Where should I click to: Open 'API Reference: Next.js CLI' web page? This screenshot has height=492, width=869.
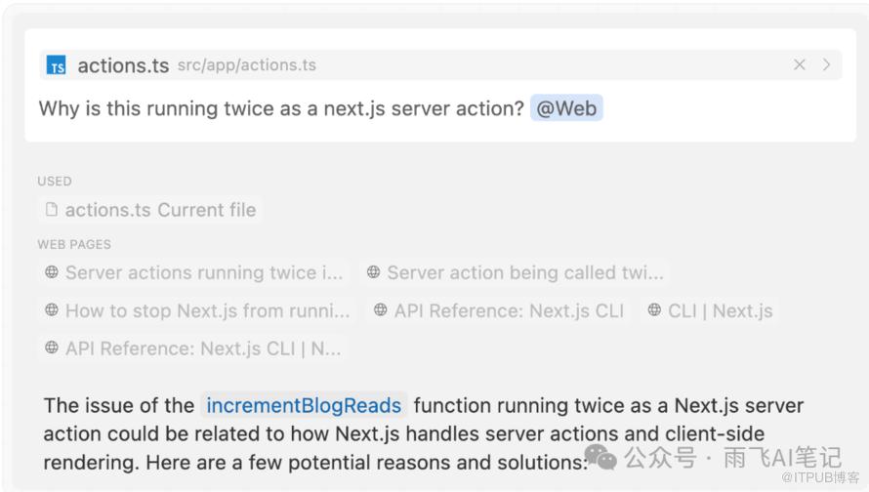(499, 310)
